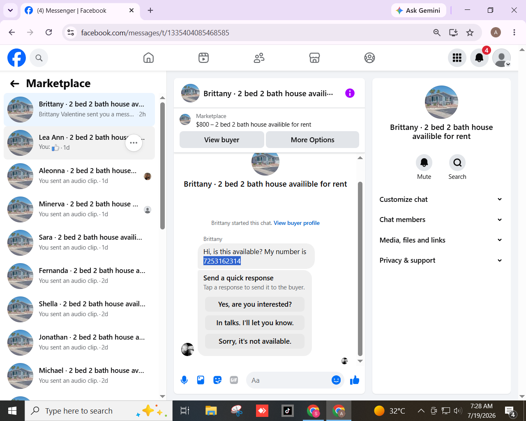Go back with browser back arrow
The image size is (526, 421).
click(x=12, y=32)
